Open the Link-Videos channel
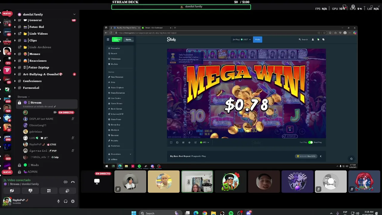 point(47,33)
